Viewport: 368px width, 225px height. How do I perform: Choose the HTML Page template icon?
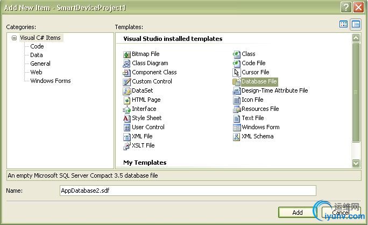127,100
